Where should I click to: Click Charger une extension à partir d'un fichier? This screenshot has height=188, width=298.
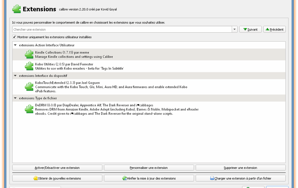click(241, 178)
